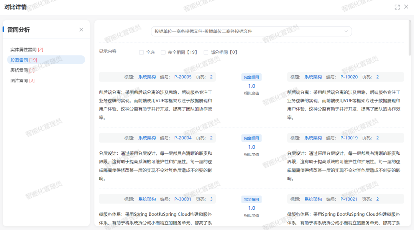Enable the 完全相同【19】 filter checkbox
This screenshot has height=230, width=414.
click(x=163, y=52)
